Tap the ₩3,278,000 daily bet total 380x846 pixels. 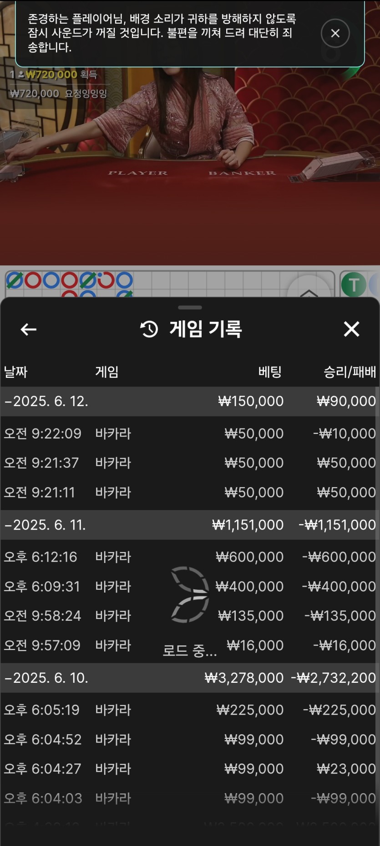[244, 678]
